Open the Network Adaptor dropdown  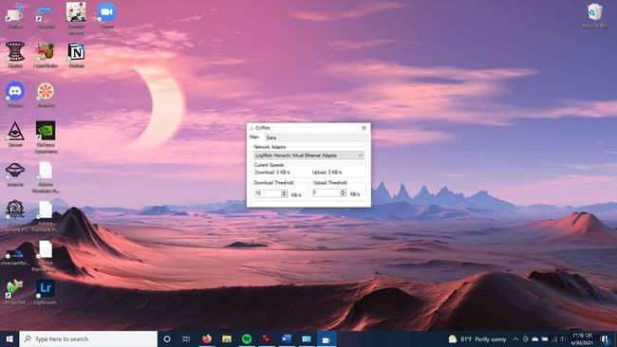[308, 155]
